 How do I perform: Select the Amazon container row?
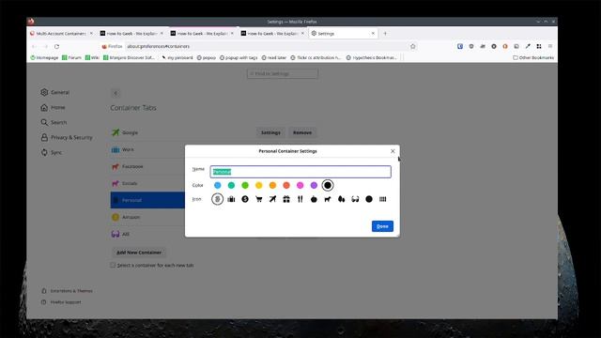147,217
